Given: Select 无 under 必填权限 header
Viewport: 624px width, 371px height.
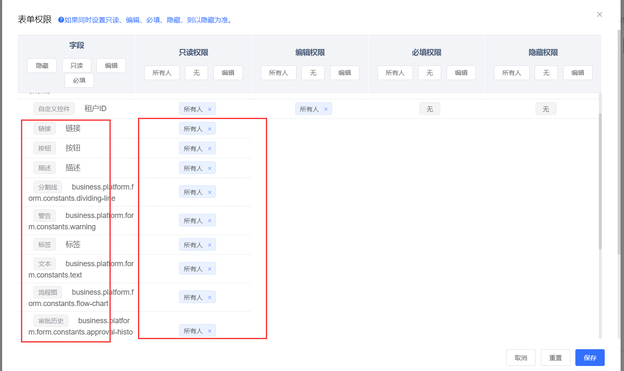Looking at the screenshot, I should (429, 73).
